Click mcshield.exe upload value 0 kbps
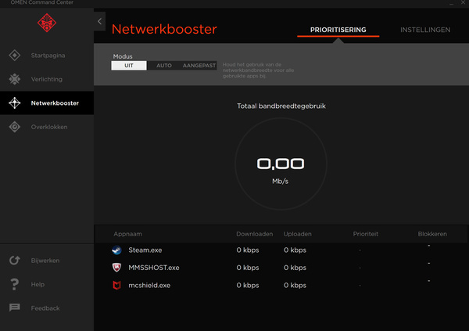Screen dimensions: 469x331 click(x=295, y=286)
